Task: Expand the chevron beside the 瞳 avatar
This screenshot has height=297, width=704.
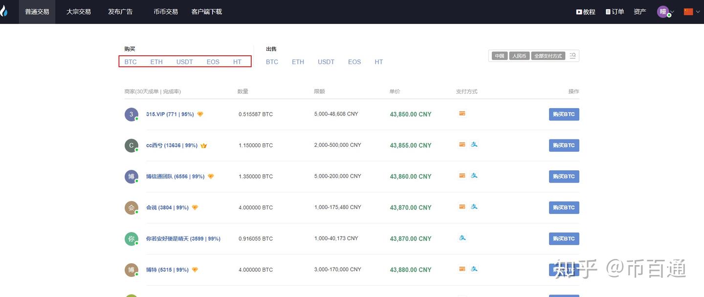Action: (672, 12)
